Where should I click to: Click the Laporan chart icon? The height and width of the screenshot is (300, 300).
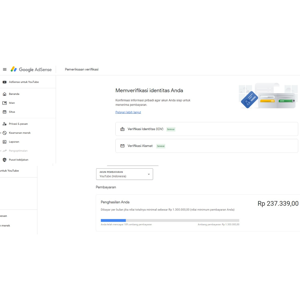(x=5, y=142)
